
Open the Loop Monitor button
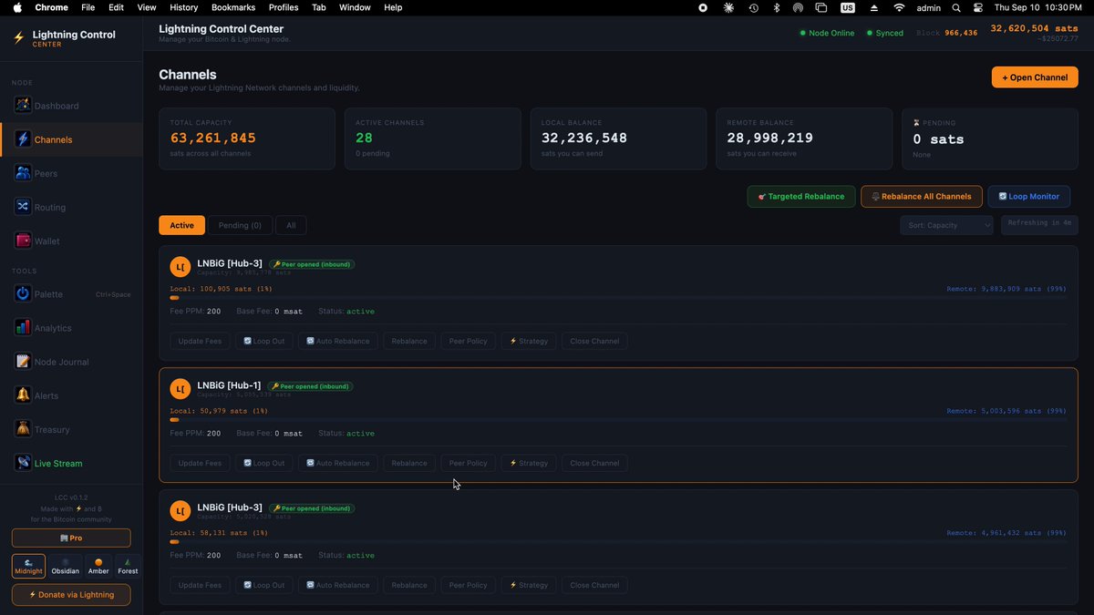pyautogui.click(x=1028, y=196)
